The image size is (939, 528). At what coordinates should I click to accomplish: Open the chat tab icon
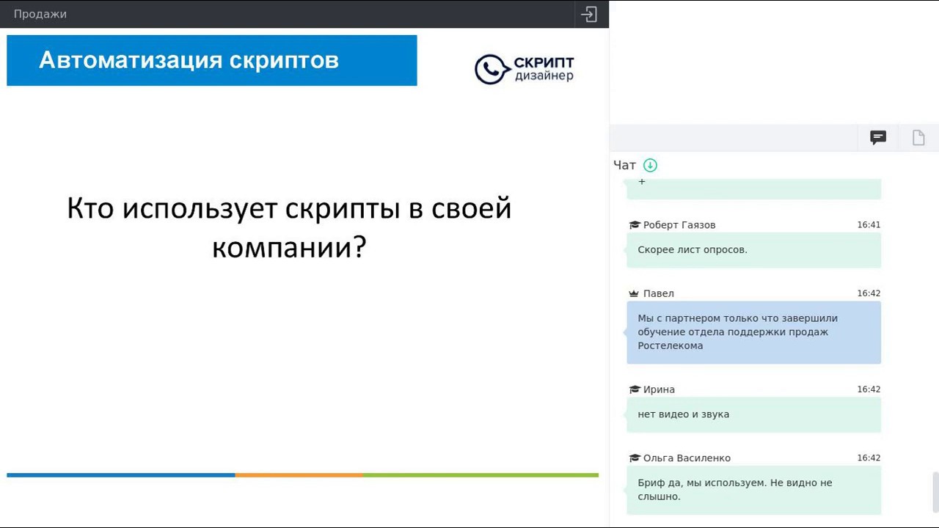(878, 137)
